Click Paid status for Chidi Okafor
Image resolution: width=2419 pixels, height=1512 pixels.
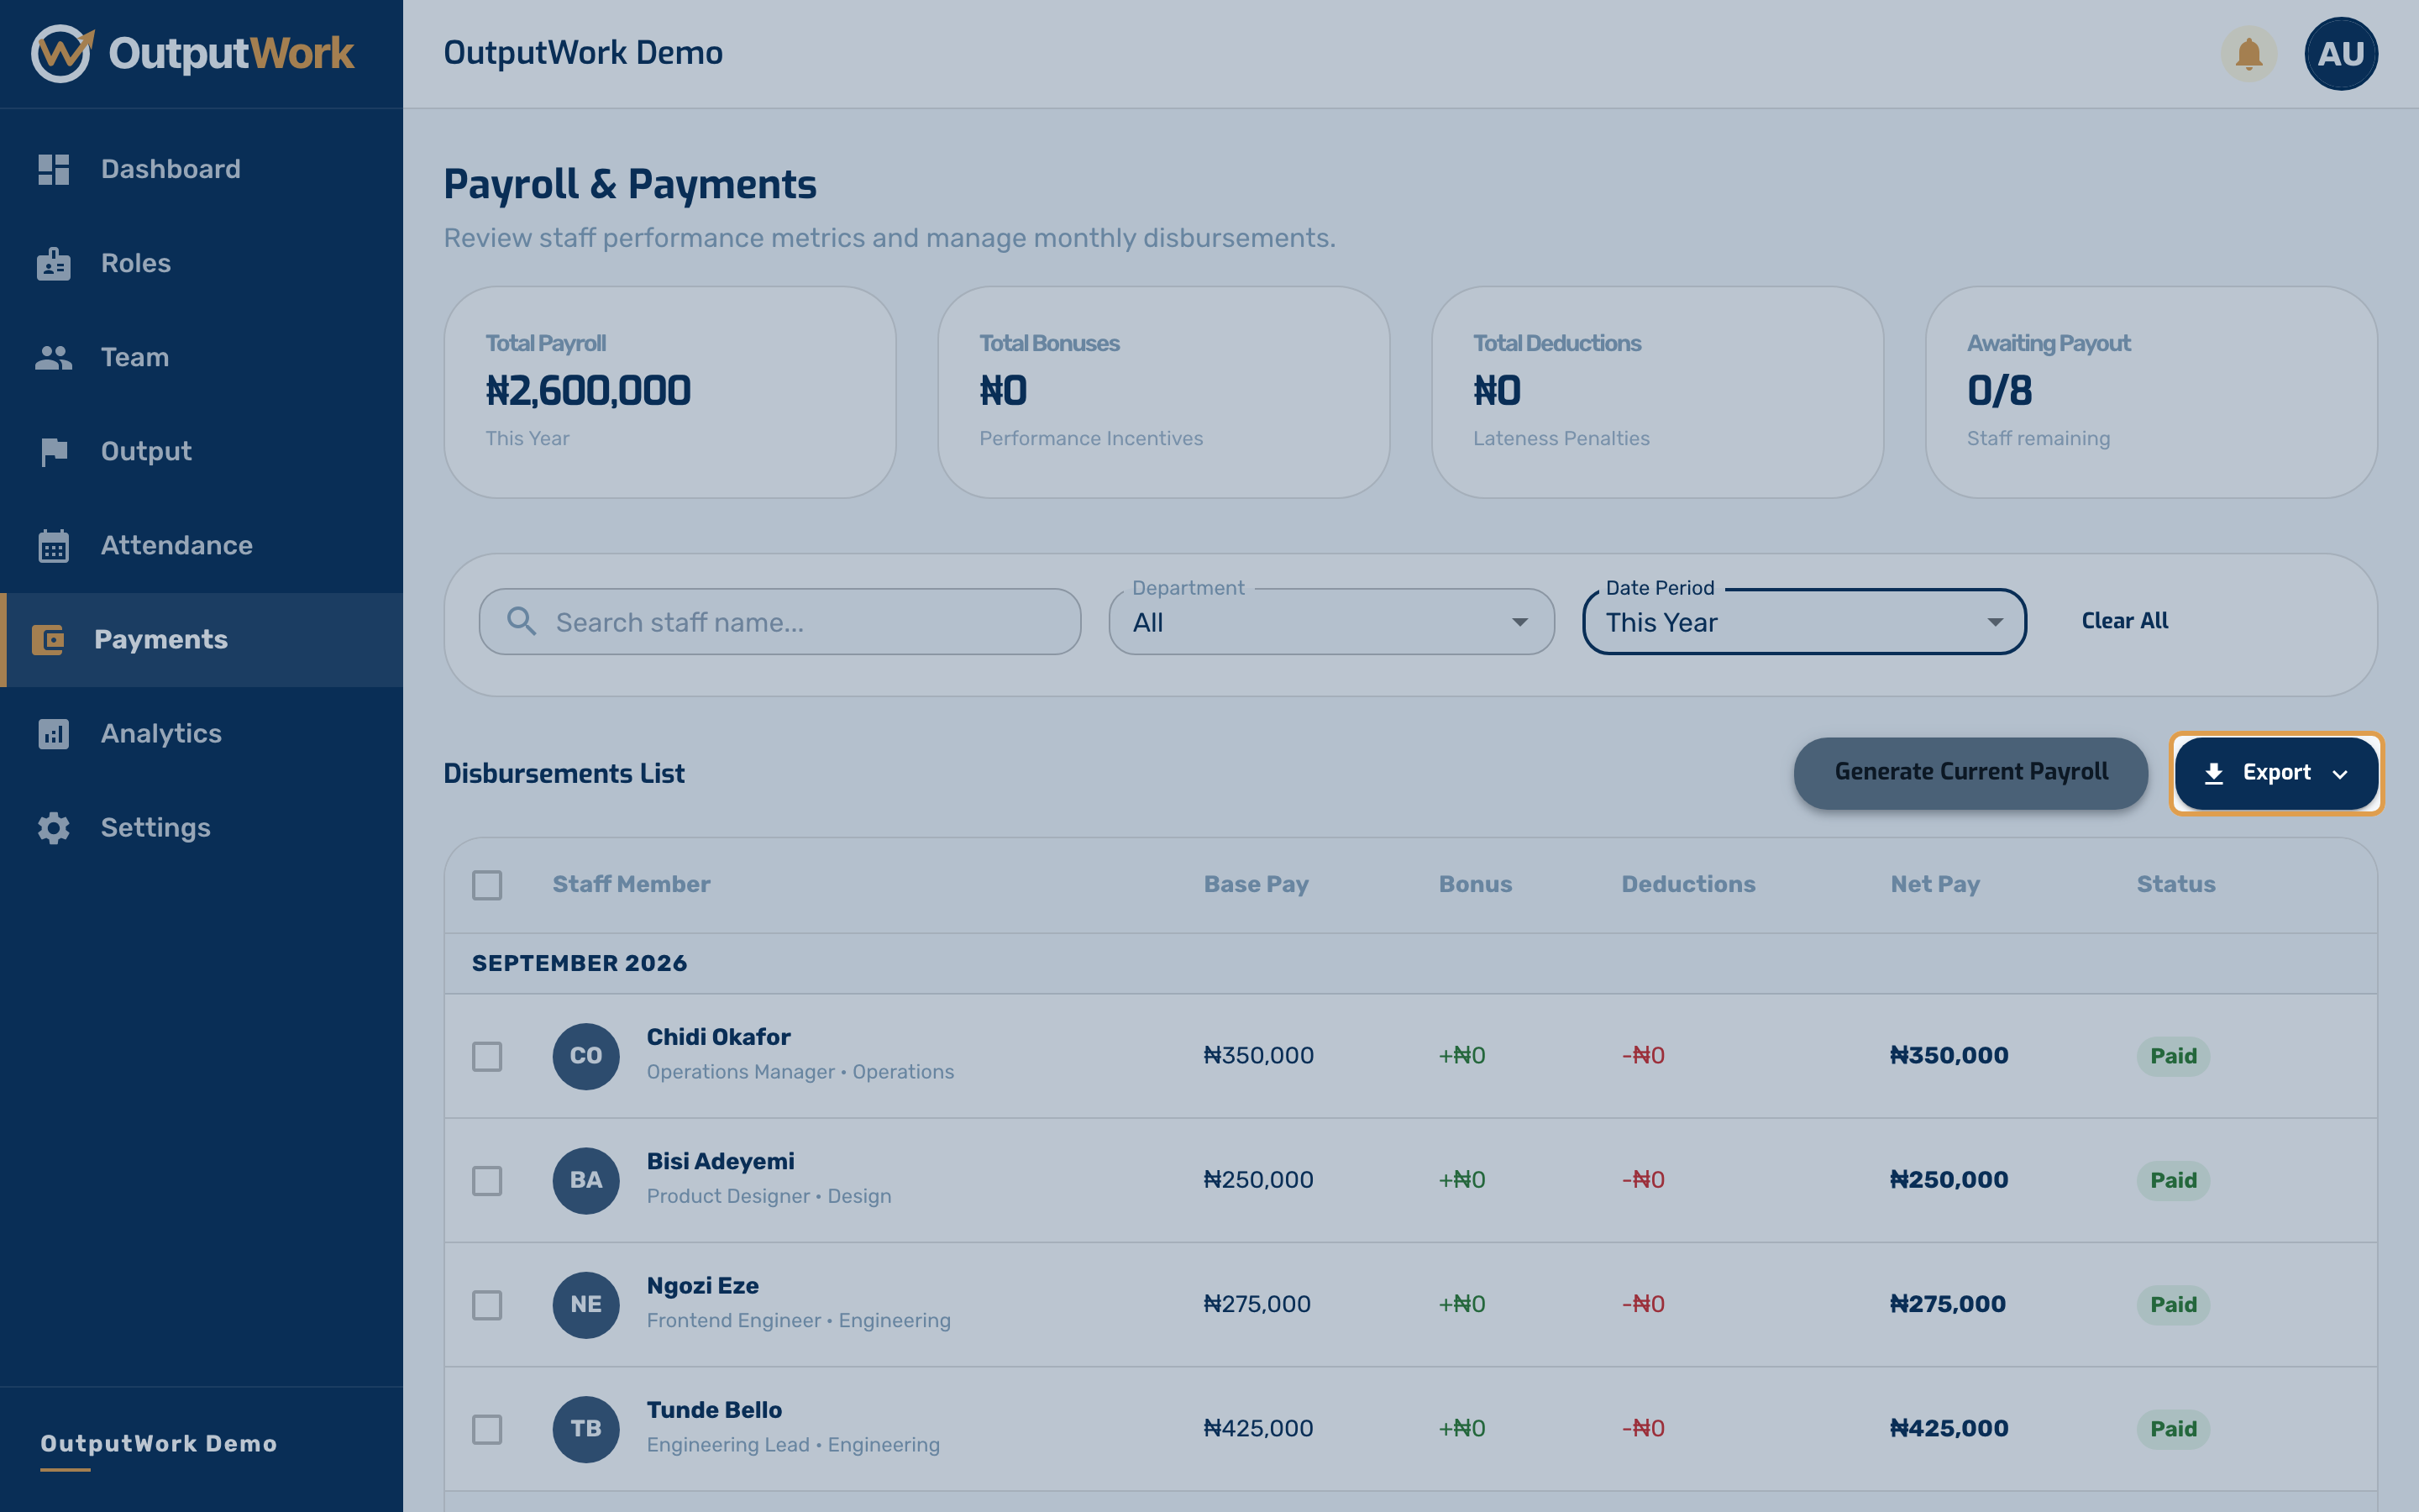(2173, 1056)
